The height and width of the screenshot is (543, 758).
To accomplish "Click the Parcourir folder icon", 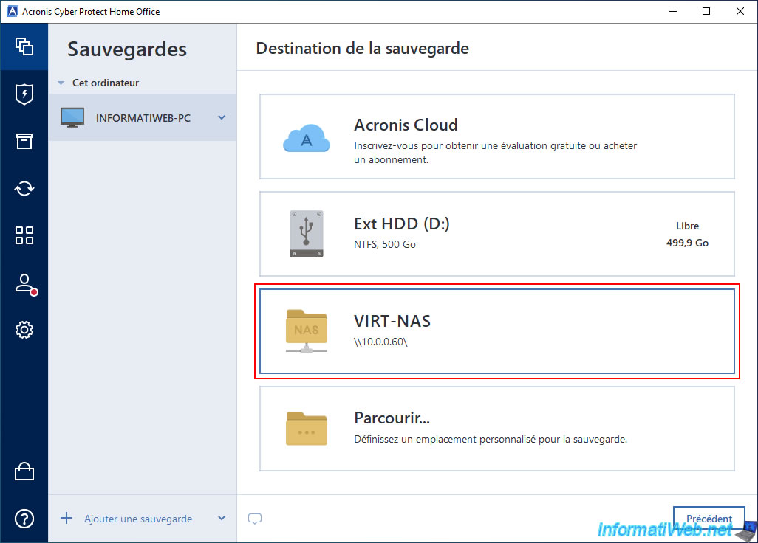I will [x=307, y=429].
